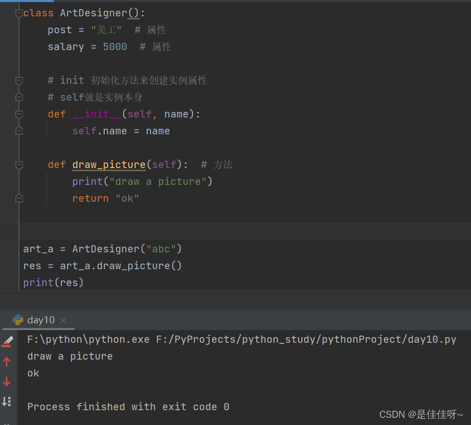Collapse the fold at the '# init' comment line
The height and width of the screenshot is (425, 471).
tap(19, 80)
